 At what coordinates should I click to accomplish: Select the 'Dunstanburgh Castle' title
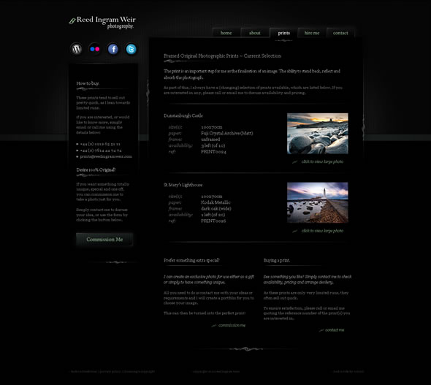pyautogui.click(x=183, y=115)
